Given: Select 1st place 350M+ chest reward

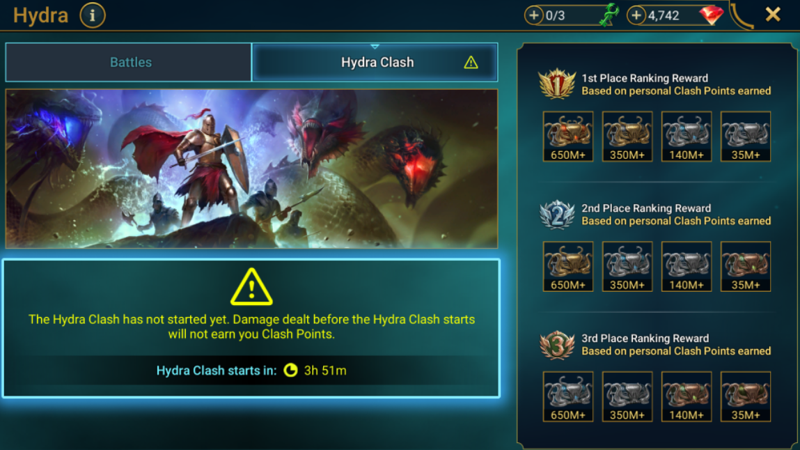Looking at the screenshot, I should click(627, 137).
